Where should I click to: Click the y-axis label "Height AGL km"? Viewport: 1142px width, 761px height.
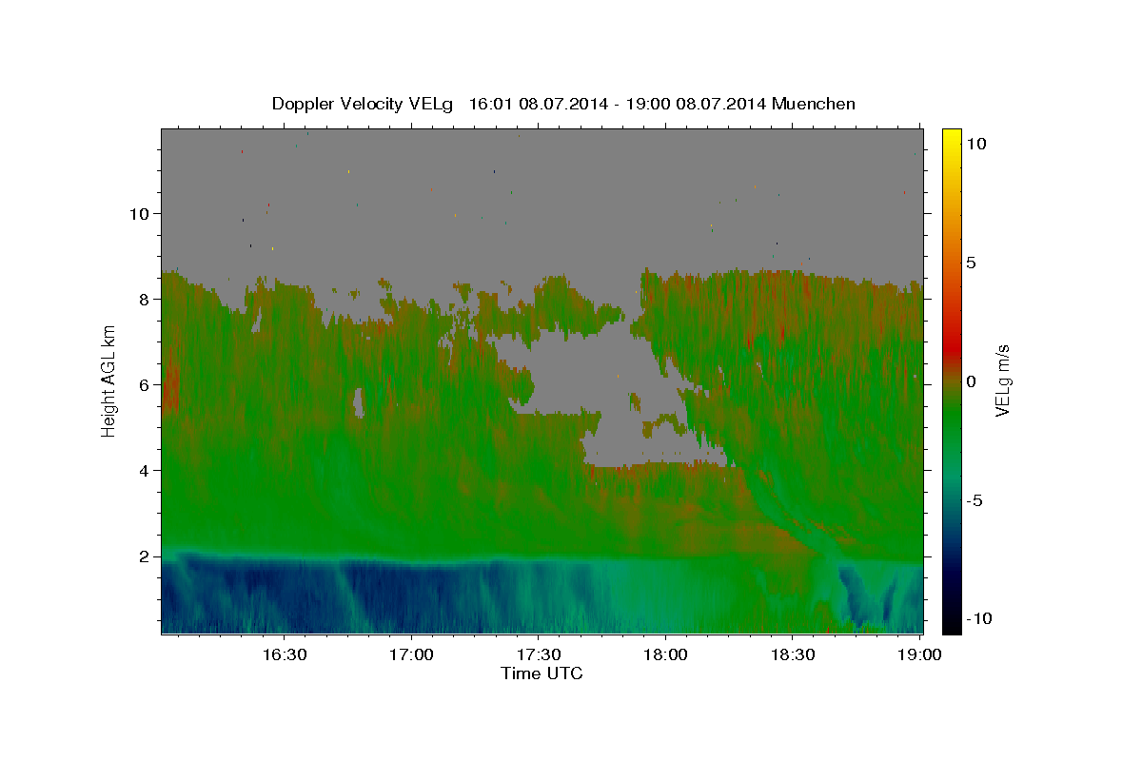[108, 381]
